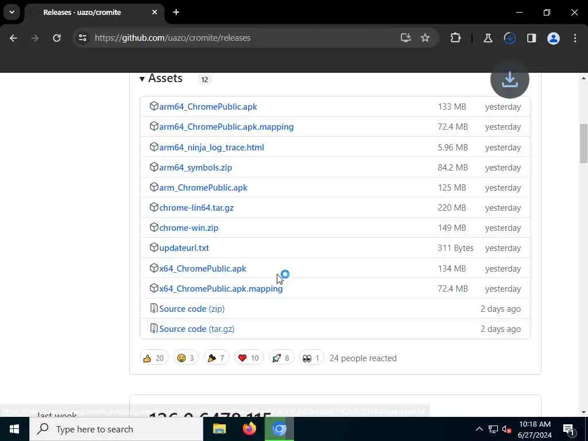Download Source code (zip)
Image resolution: width=588 pixels, height=441 pixels.
pos(192,308)
